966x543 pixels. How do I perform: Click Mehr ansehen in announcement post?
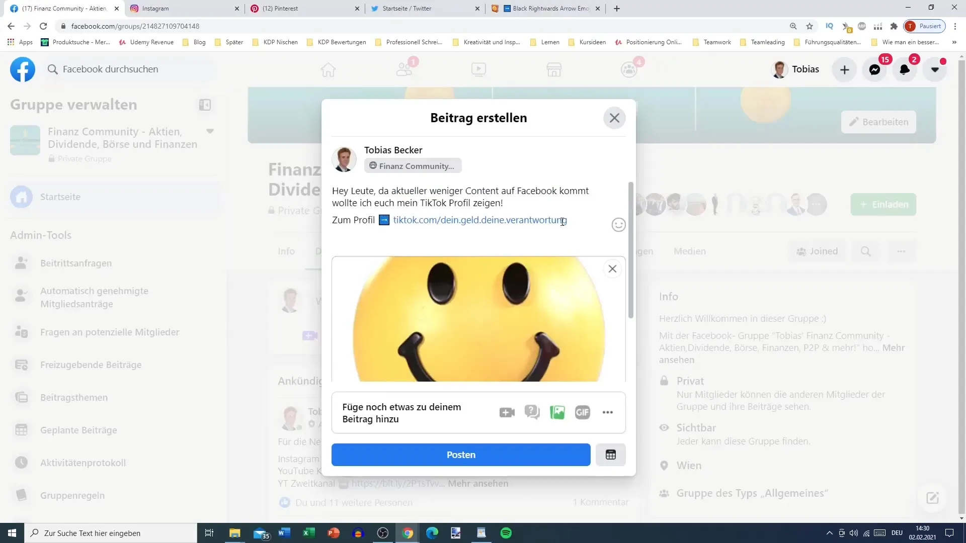(x=478, y=484)
